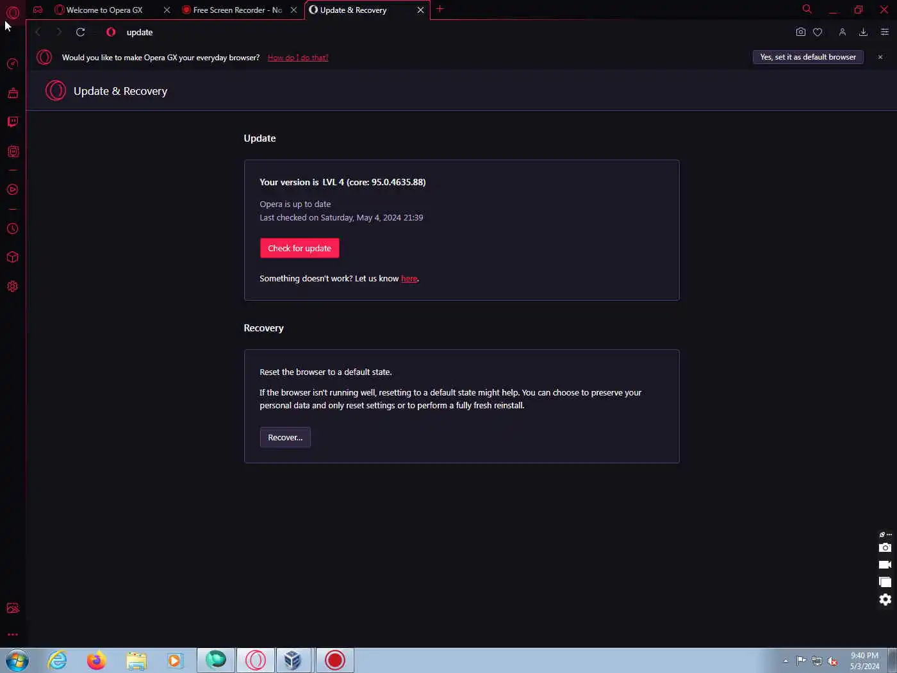
Task: Select the version text LVL 4
Action: click(x=333, y=182)
